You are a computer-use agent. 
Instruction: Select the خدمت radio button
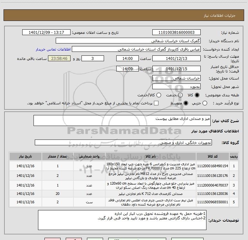[180, 95]
